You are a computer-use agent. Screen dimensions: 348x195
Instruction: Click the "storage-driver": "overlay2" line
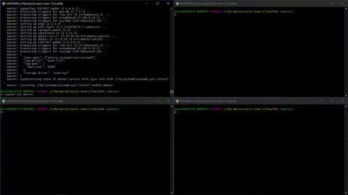point(38,73)
